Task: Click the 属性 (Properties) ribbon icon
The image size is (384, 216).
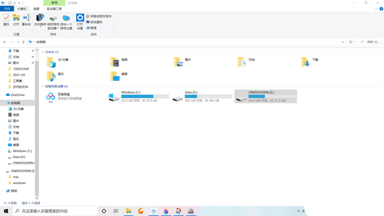Action: pos(7,20)
